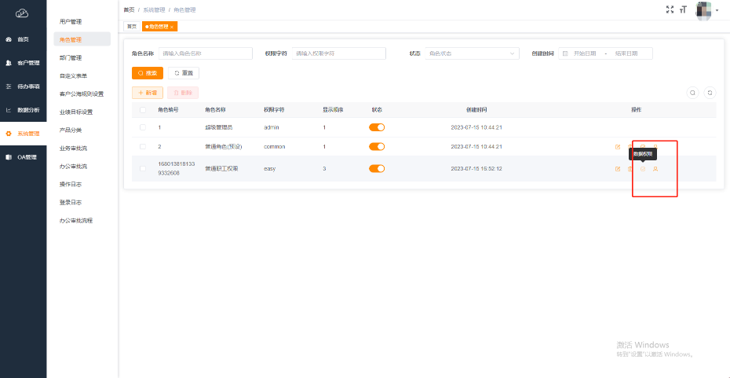Click the round search toggle icon above table
Image resolution: width=730 pixels, height=378 pixels.
[x=692, y=92]
